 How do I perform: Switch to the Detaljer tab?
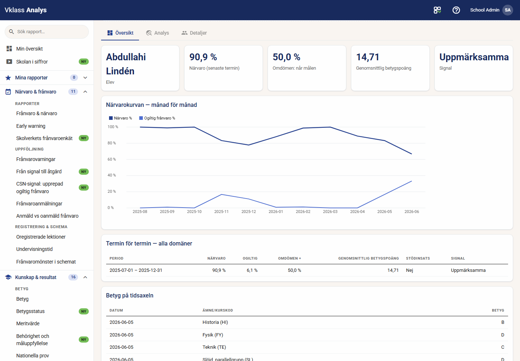194,33
